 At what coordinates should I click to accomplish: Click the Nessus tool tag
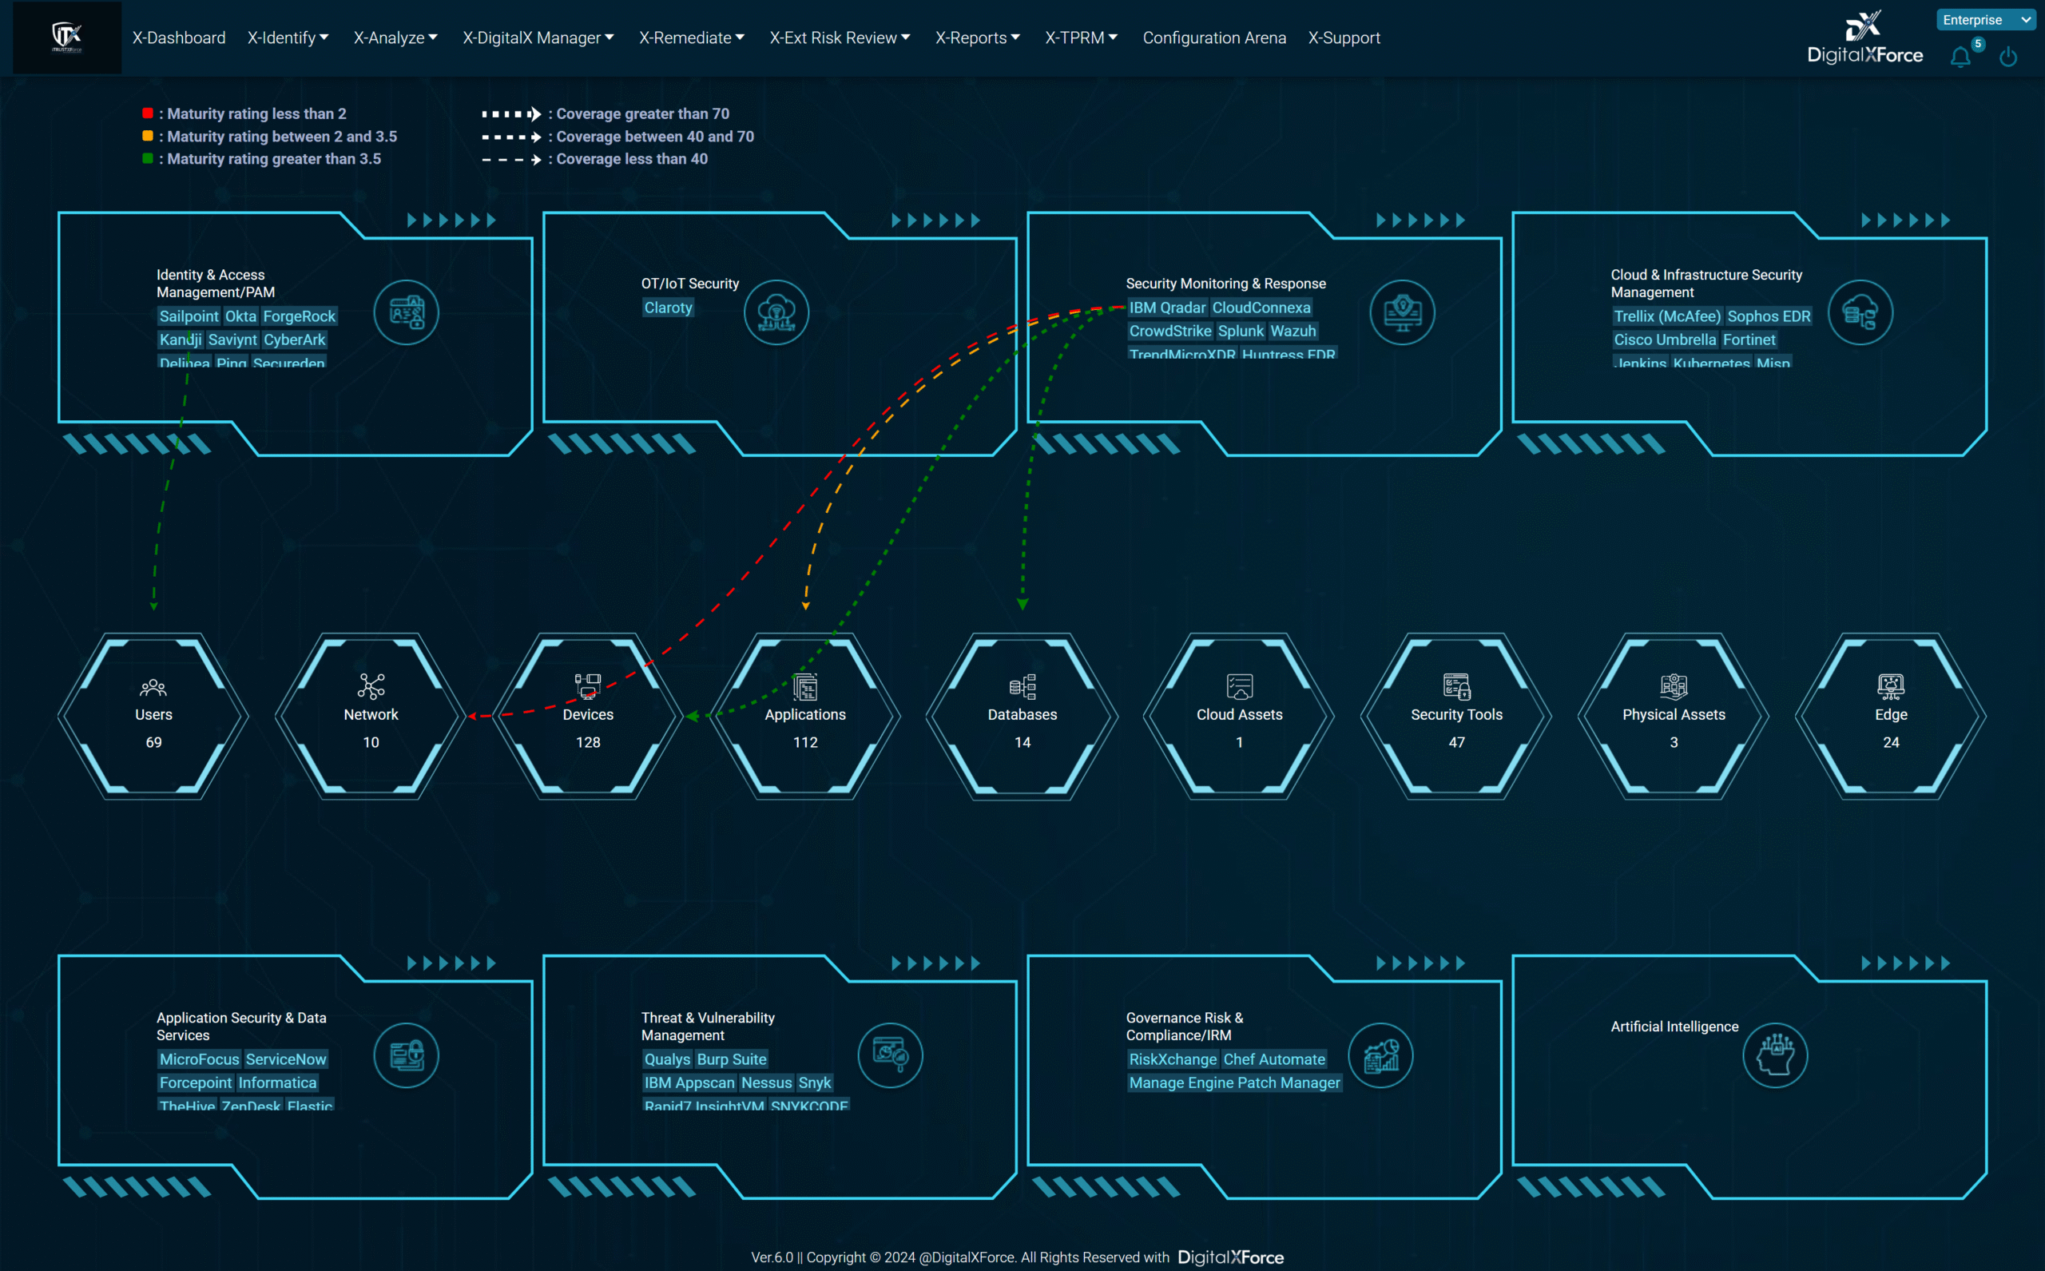[x=767, y=1082]
